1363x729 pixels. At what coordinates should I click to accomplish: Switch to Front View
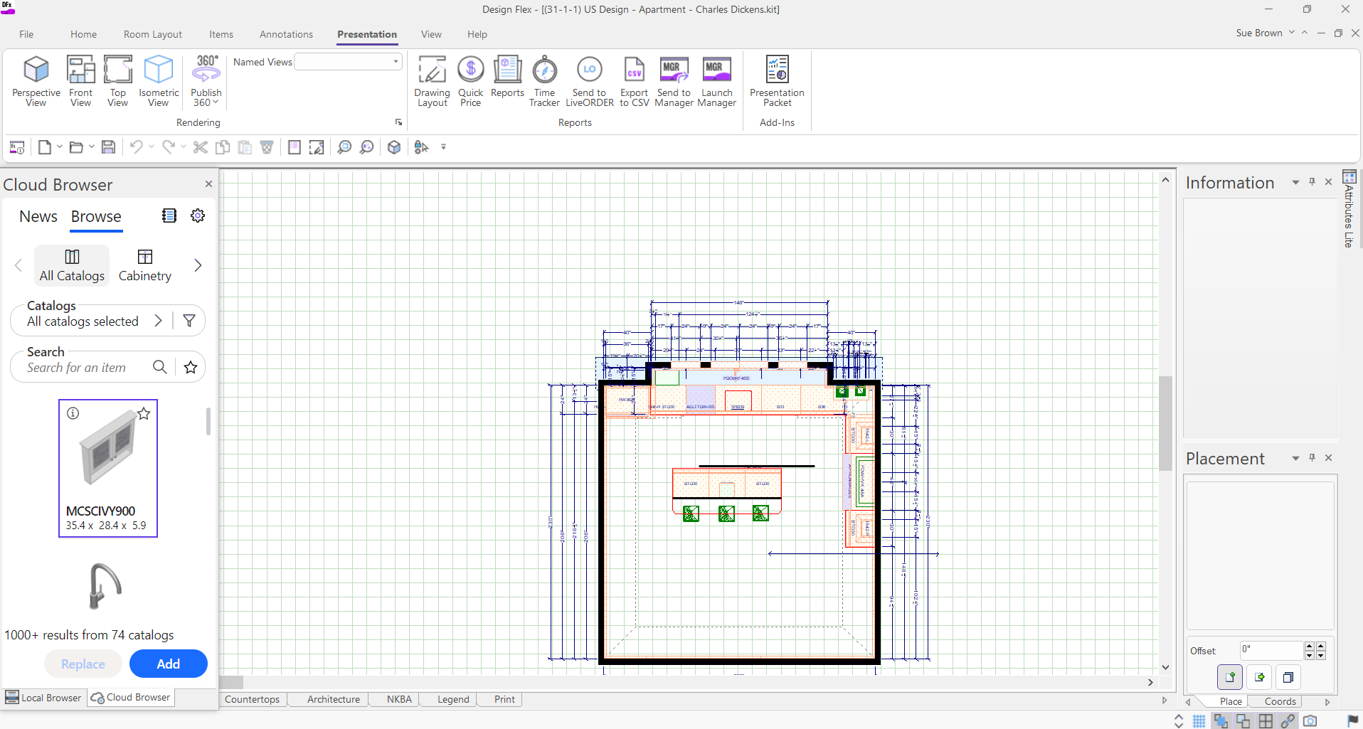click(x=80, y=81)
